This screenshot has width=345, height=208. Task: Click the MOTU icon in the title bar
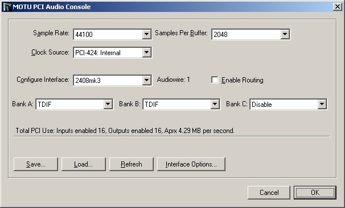click(7, 7)
